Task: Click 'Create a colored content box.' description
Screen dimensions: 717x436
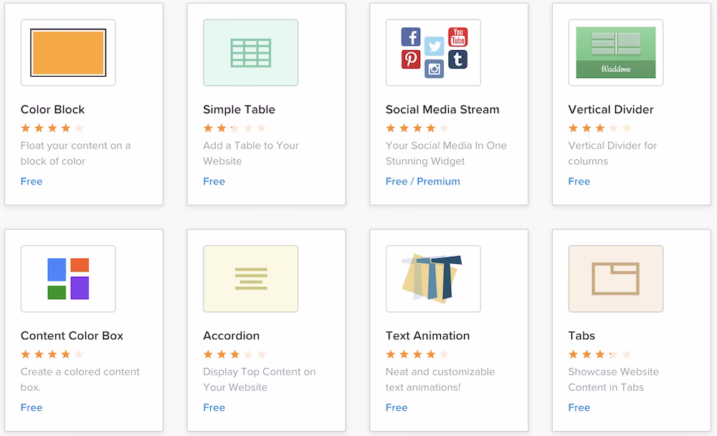Action: point(80,379)
